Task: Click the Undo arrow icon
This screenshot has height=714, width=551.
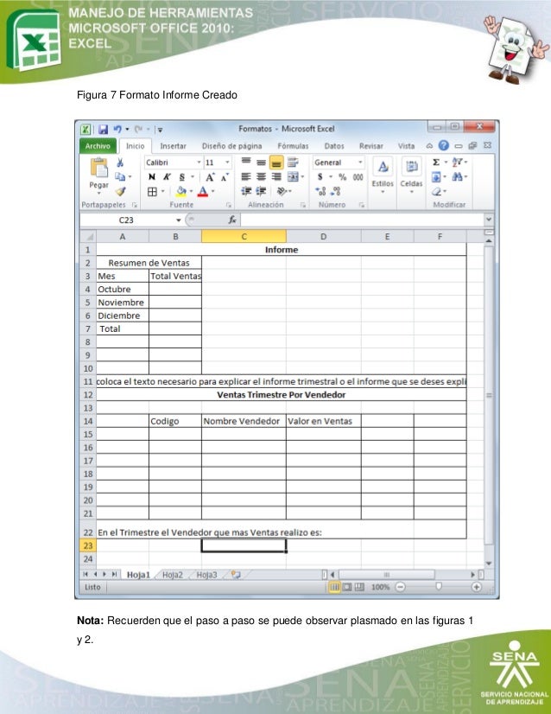Action: coord(117,130)
